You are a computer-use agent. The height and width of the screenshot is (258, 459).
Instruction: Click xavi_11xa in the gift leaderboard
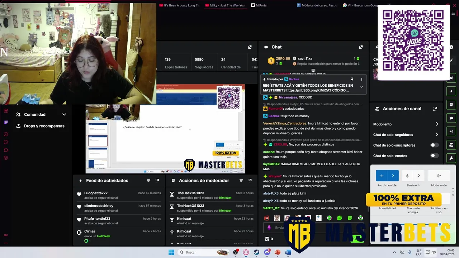(x=305, y=58)
